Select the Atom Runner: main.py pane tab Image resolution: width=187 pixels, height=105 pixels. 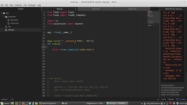point(173,9)
